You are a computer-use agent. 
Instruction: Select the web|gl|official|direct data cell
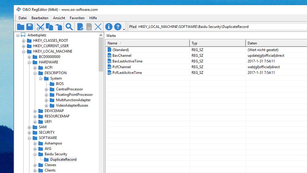point(264,67)
